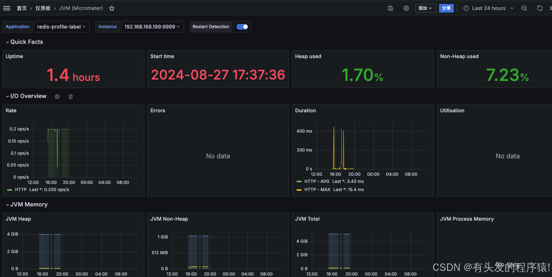
Task: Open the Application dropdown redis-profile-label
Action: 61,27
